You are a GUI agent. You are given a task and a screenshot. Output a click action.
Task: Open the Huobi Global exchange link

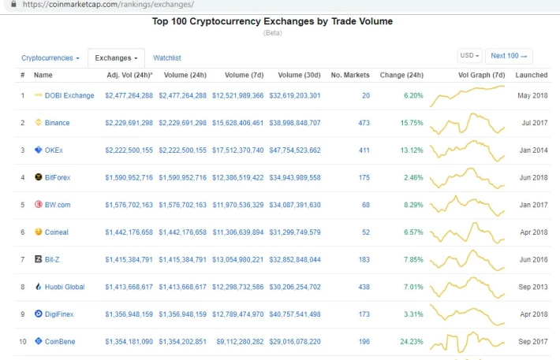click(65, 287)
